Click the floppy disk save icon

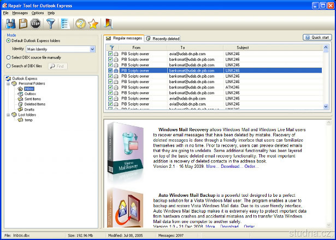point(23,24)
